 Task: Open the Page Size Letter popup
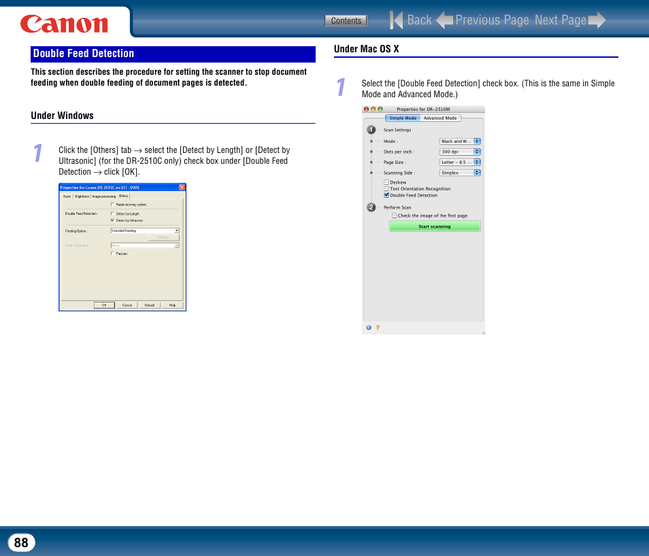click(460, 162)
